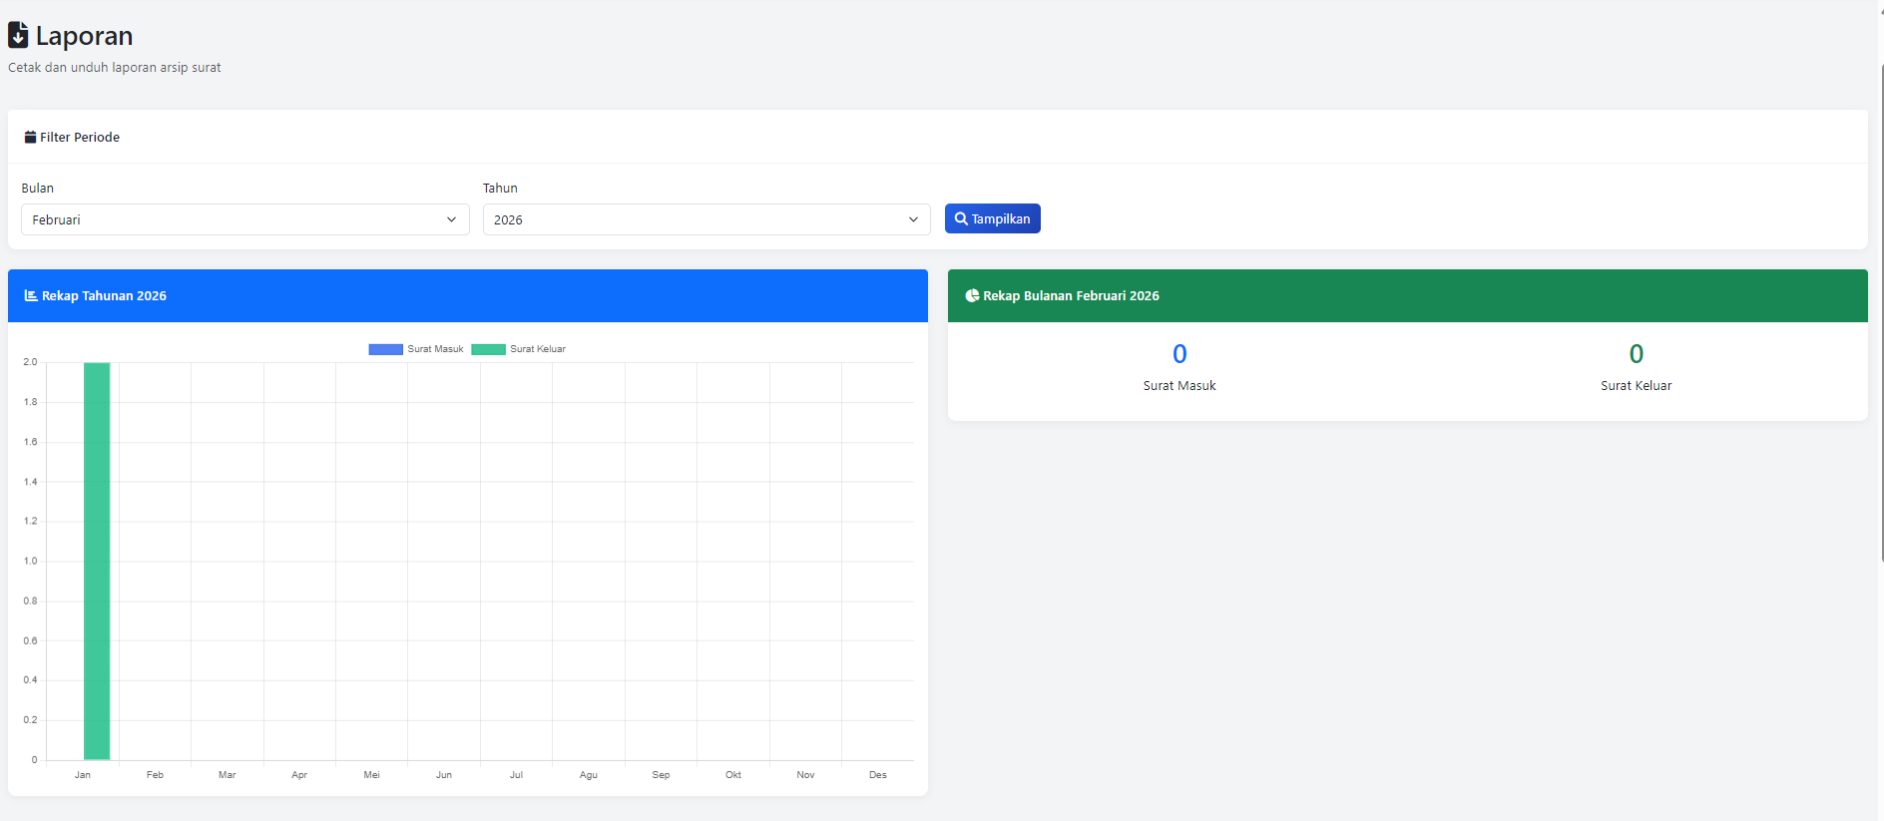Click the calendar icon beside Filter Periode

pyautogui.click(x=30, y=138)
